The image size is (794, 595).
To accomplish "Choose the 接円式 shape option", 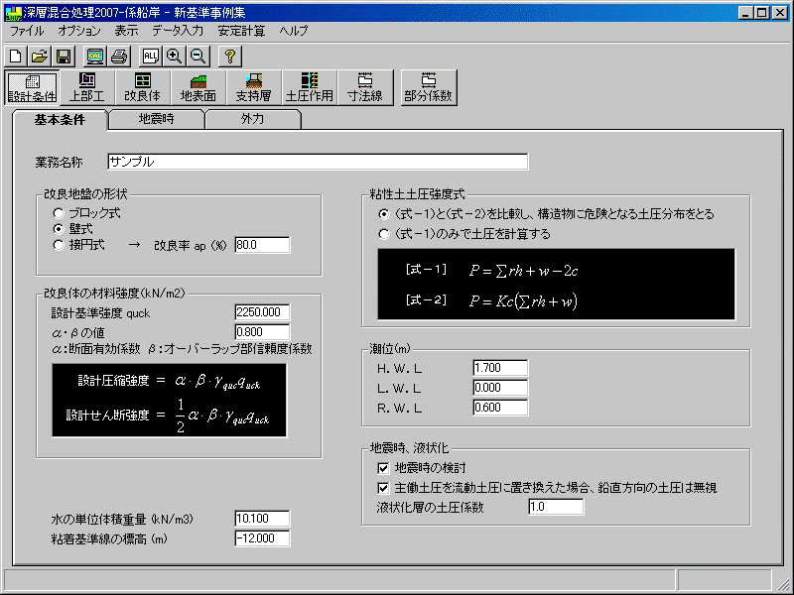I will (60, 244).
